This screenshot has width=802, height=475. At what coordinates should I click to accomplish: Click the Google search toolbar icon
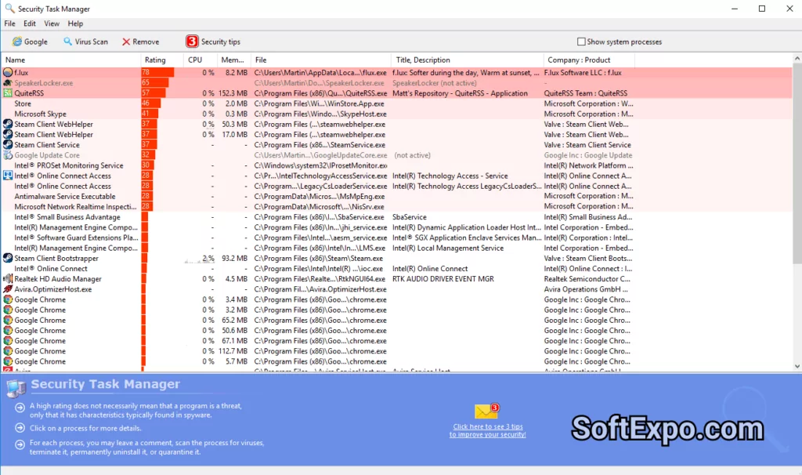point(15,42)
